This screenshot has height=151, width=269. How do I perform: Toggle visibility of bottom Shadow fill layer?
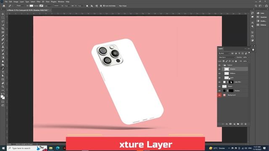[219, 91]
